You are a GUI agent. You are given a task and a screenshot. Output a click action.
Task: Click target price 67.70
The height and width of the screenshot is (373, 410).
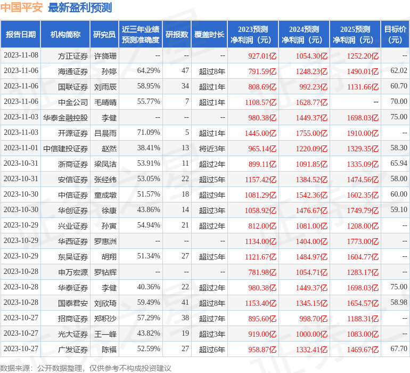(399, 348)
